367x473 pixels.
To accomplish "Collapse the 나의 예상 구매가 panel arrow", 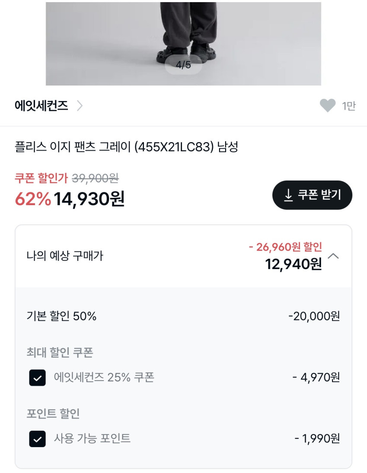I will pyautogui.click(x=333, y=256).
